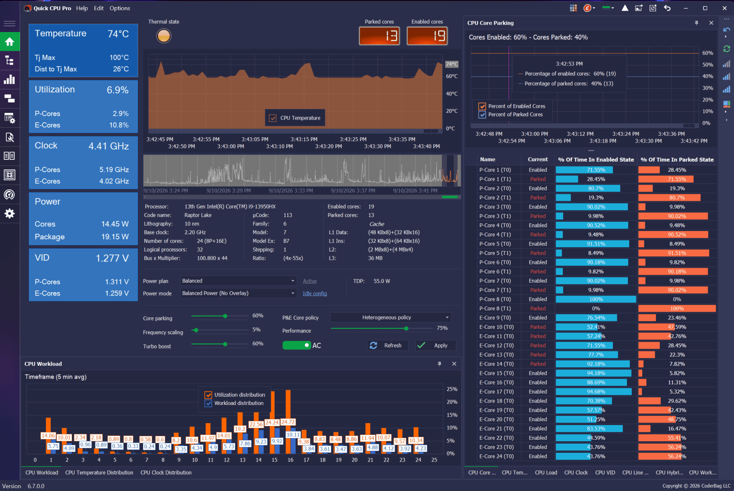734x491 pixels.
Task: Expand the arrow below the blue undo icon
Action: 726,36
